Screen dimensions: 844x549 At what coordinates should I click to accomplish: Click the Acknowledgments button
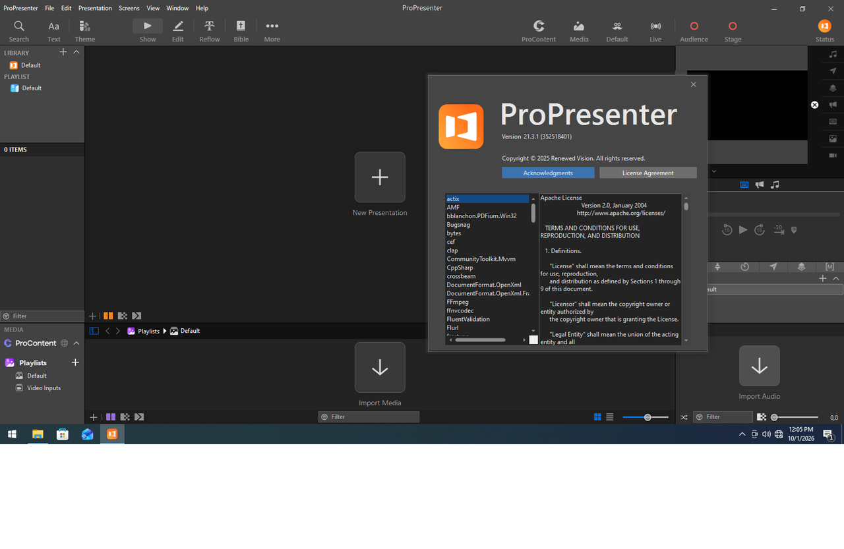click(x=548, y=173)
